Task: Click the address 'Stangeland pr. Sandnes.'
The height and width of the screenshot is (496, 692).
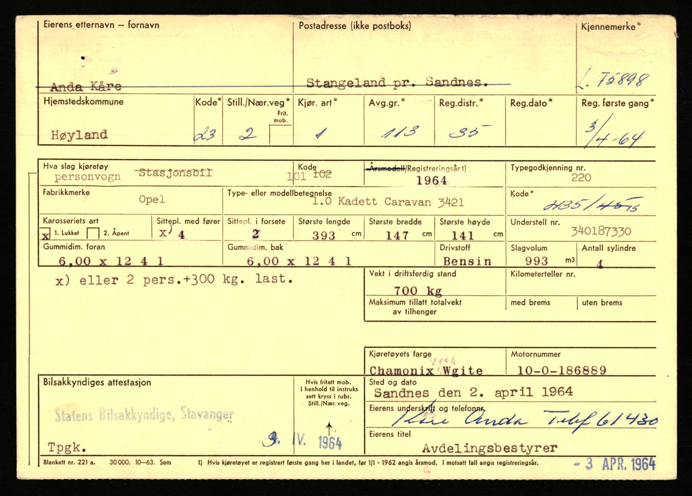Action: point(397,82)
